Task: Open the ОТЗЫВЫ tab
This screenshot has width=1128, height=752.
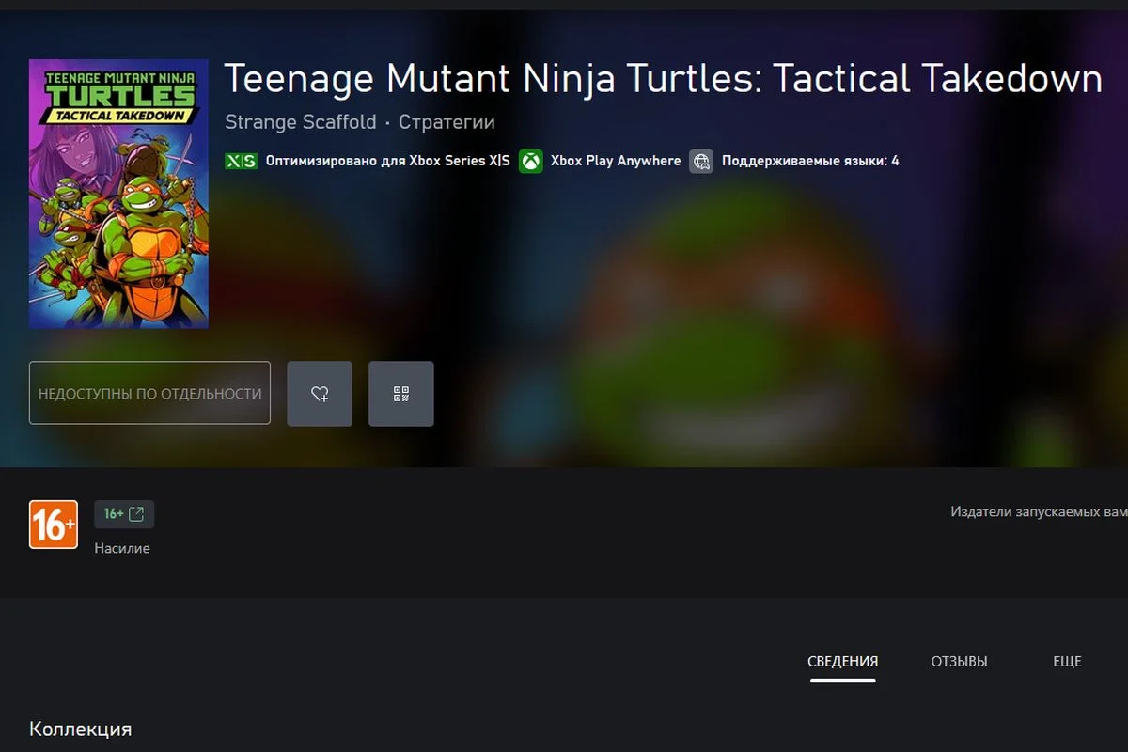Action: [959, 662]
